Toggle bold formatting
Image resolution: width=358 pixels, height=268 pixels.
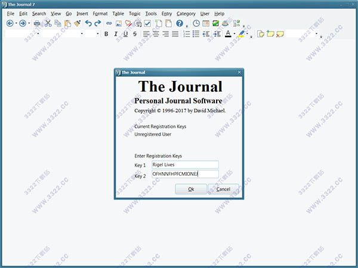click(x=106, y=34)
